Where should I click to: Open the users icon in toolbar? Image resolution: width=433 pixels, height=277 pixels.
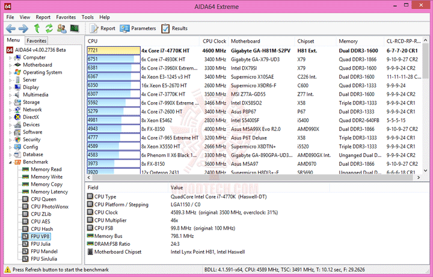point(61,28)
